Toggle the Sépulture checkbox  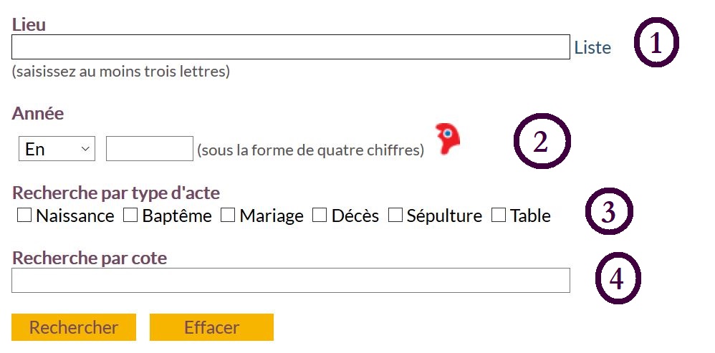tap(395, 215)
